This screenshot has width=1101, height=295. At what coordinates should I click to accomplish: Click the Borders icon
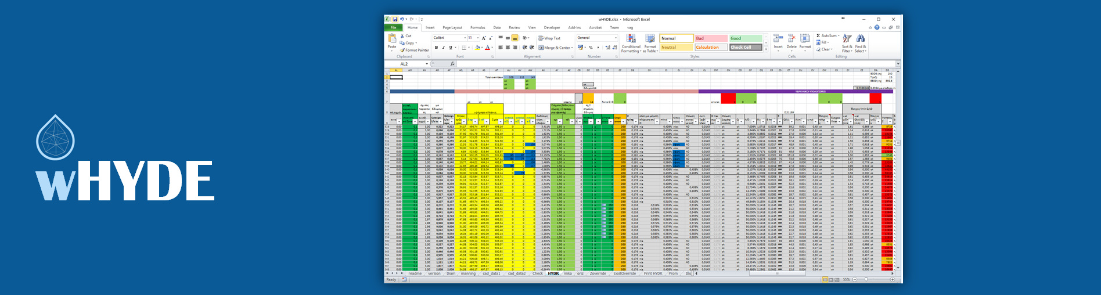(x=464, y=48)
